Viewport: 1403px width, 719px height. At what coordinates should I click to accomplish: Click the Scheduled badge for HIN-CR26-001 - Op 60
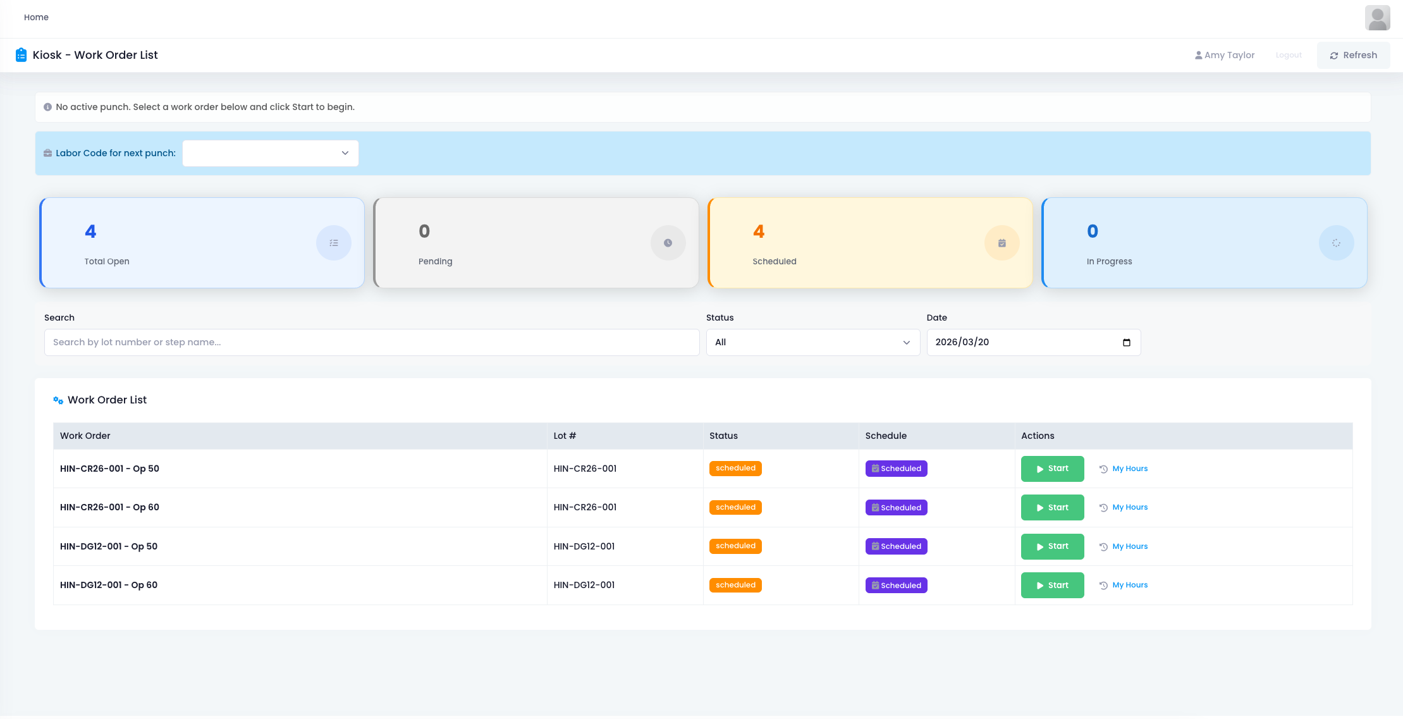(896, 508)
